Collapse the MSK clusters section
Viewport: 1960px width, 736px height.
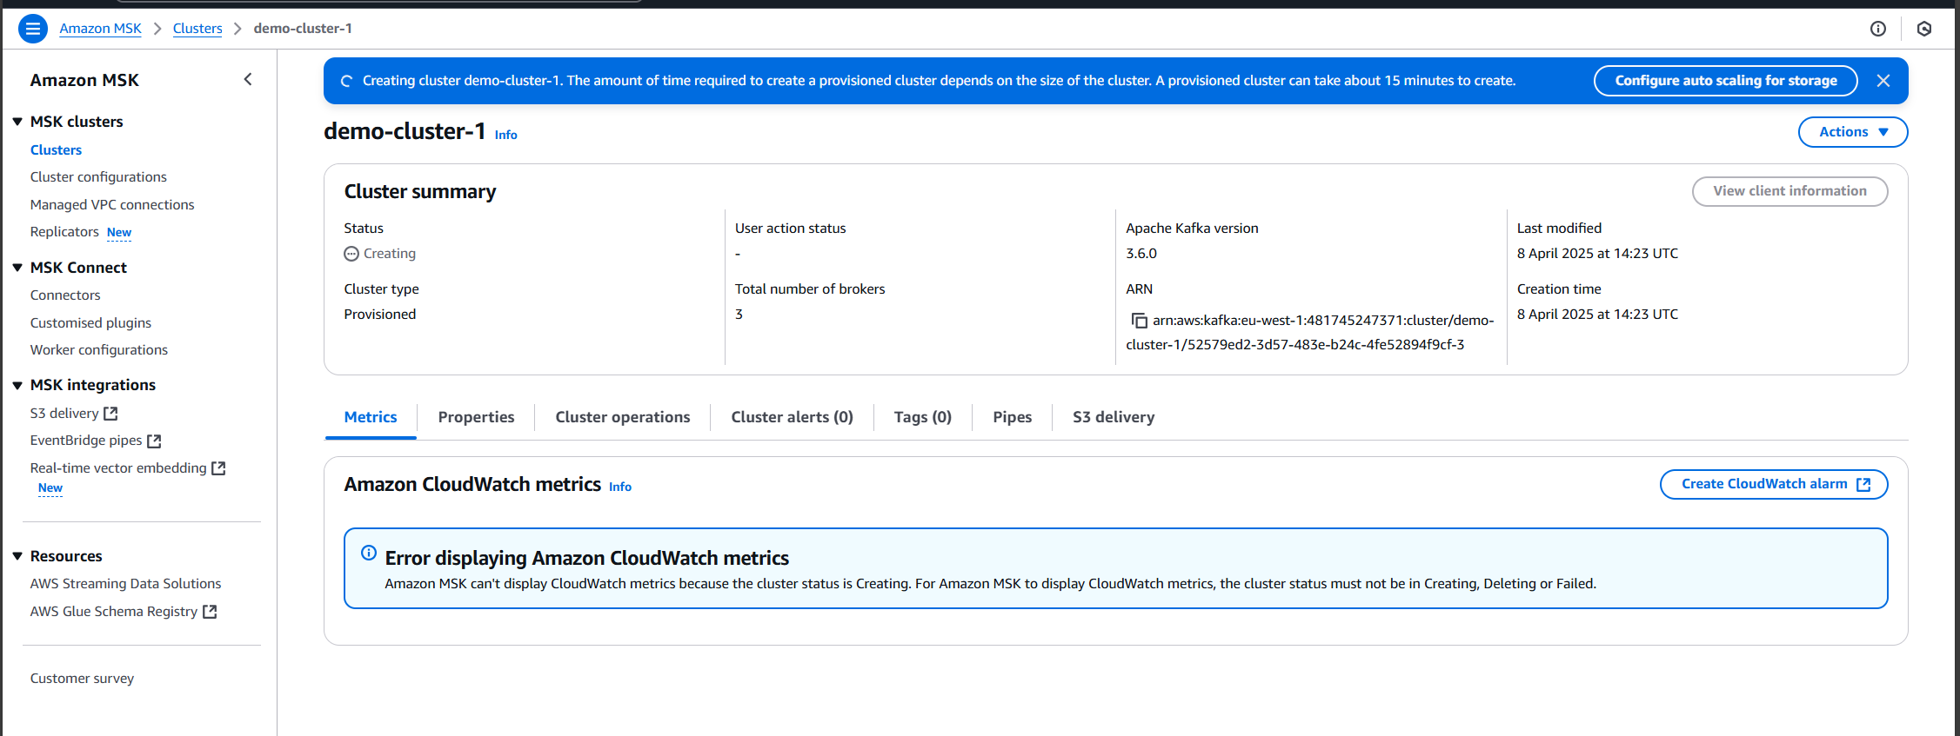click(x=17, y=122)
